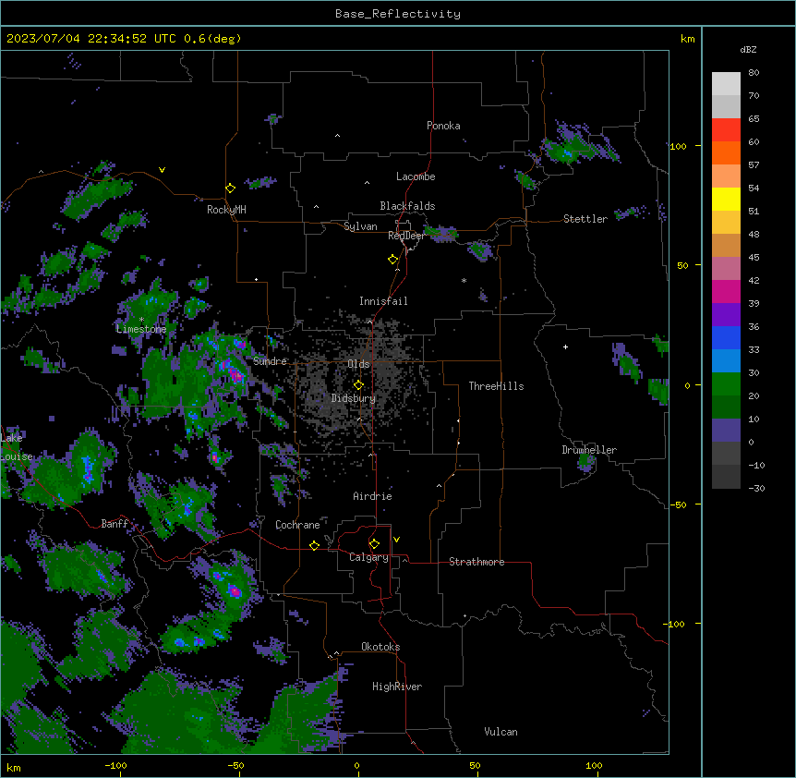Click the yellow V marker northeast of Calgary
796x778 pixels.
coord(396,540)
